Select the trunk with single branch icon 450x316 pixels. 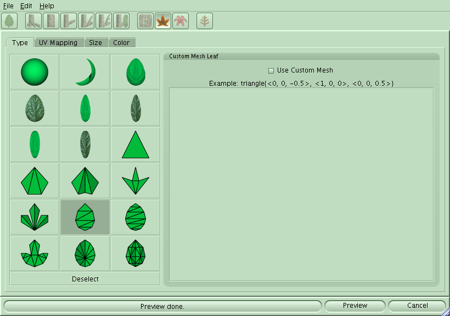pyautogui.click(x=69, y=21)
